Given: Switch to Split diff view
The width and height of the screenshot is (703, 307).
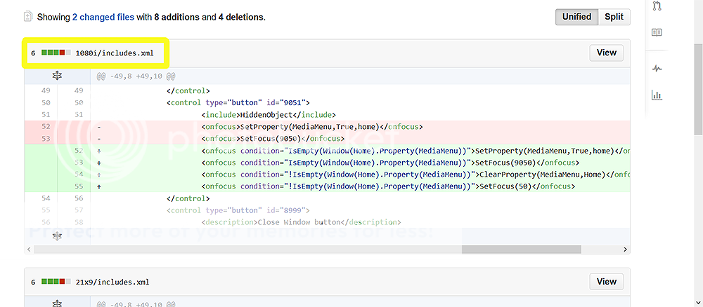Looking at the screenshot, I should 614,17.
